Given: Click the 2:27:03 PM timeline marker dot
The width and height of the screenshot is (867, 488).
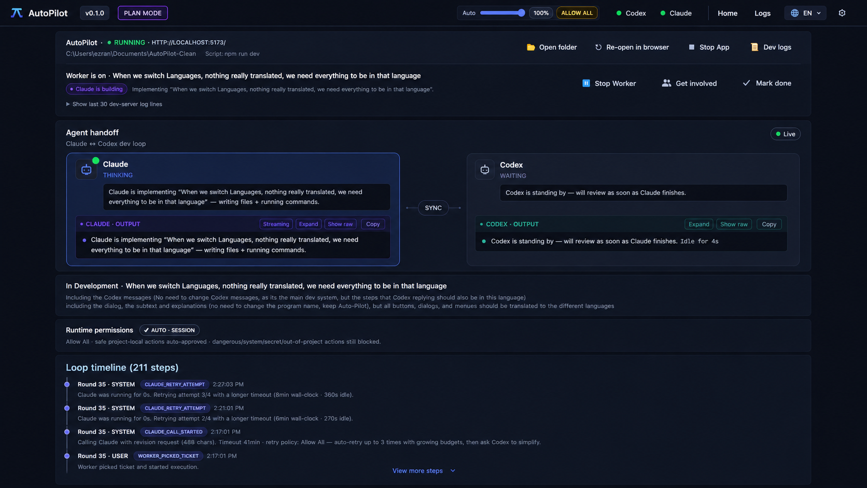Looking at the screenshot, I should [67, 384].
